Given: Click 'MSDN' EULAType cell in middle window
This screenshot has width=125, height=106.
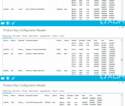Looking at the screenshot, I should [x=81, y=49].
